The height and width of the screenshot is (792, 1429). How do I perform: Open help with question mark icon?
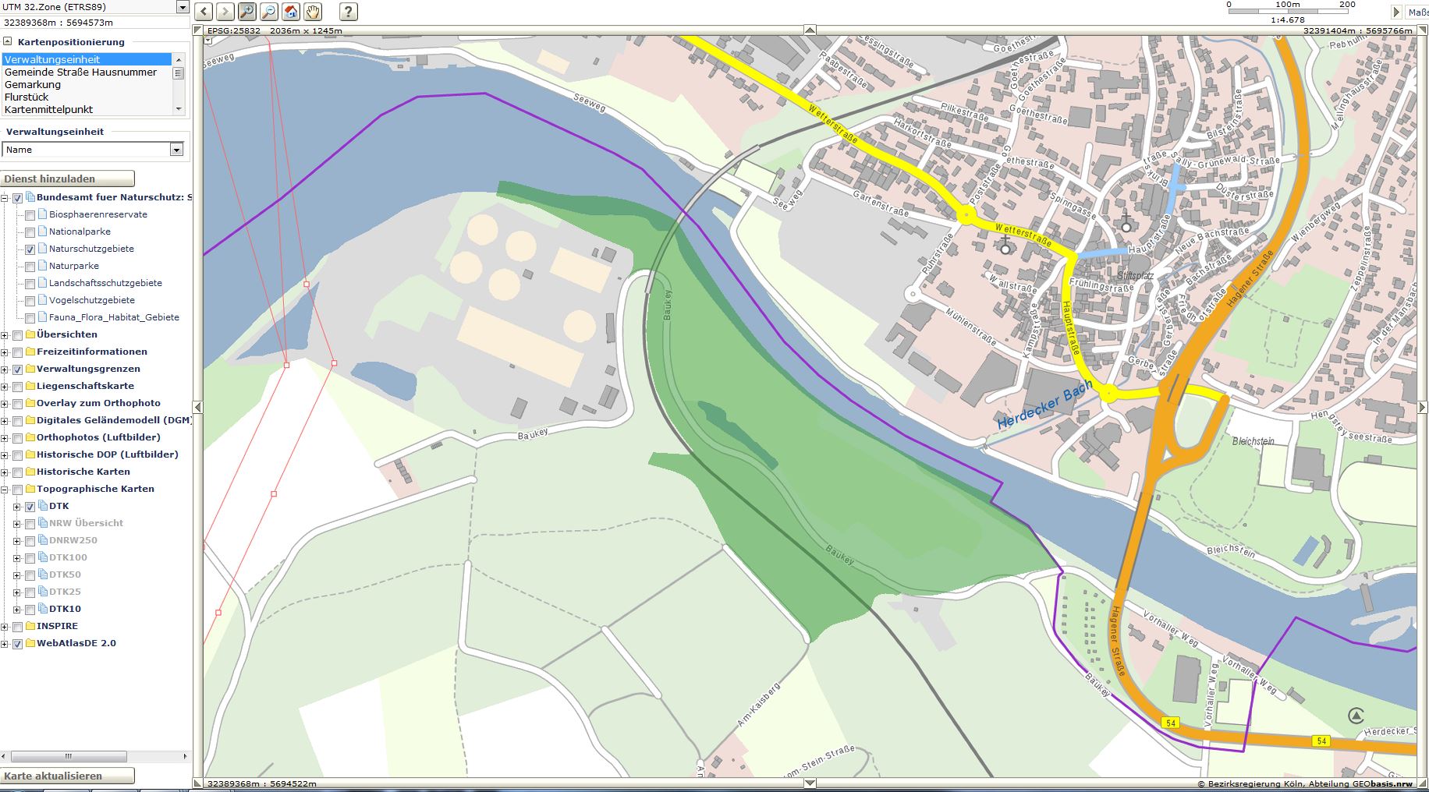click(x=349, y=12)
